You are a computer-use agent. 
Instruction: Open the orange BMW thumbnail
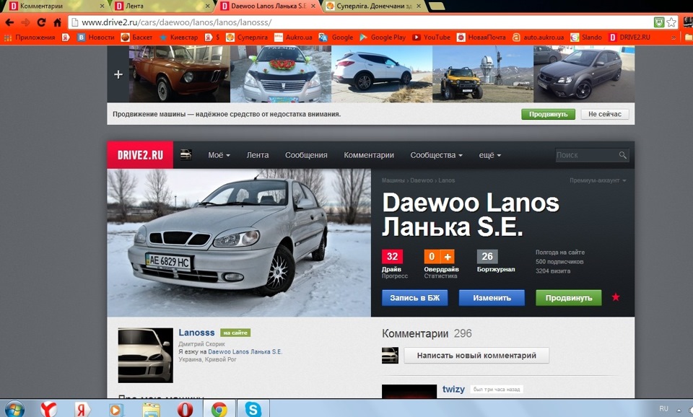point(180,74)
